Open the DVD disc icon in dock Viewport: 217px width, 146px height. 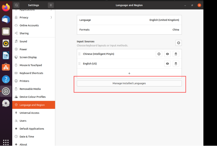pyautogui.click(x=6, y=103)
